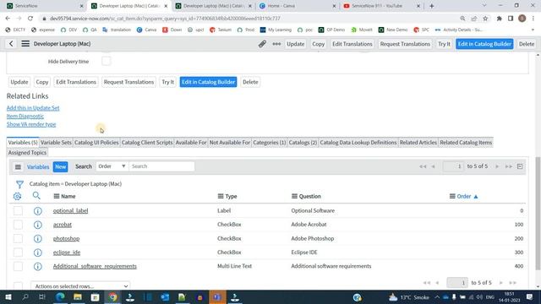Collapse the related list toggle icon
Image resolution: width=541 pixels, height=304 pixels.
pyautogui.click(x=520, y=166)
